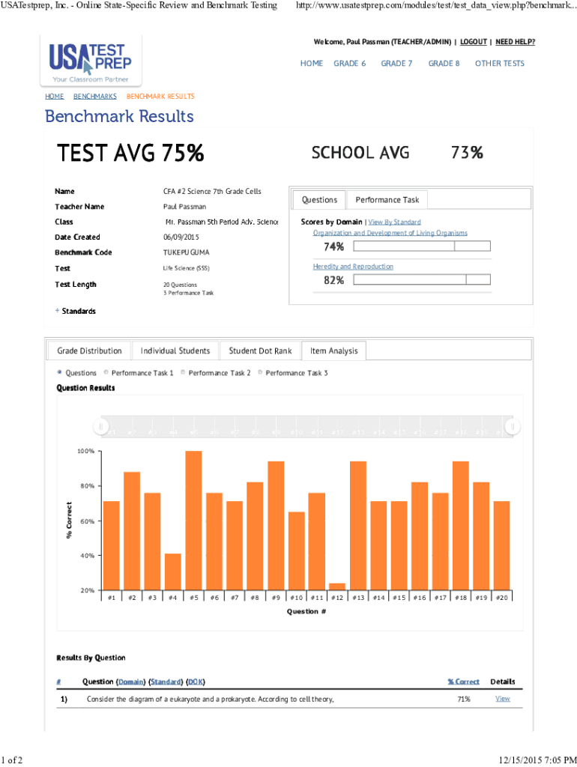Select Performance Task 1 radio button

click(x=106, y=372)
